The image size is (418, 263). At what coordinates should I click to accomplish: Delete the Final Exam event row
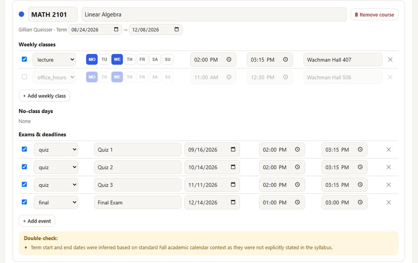tap(388, 202)
